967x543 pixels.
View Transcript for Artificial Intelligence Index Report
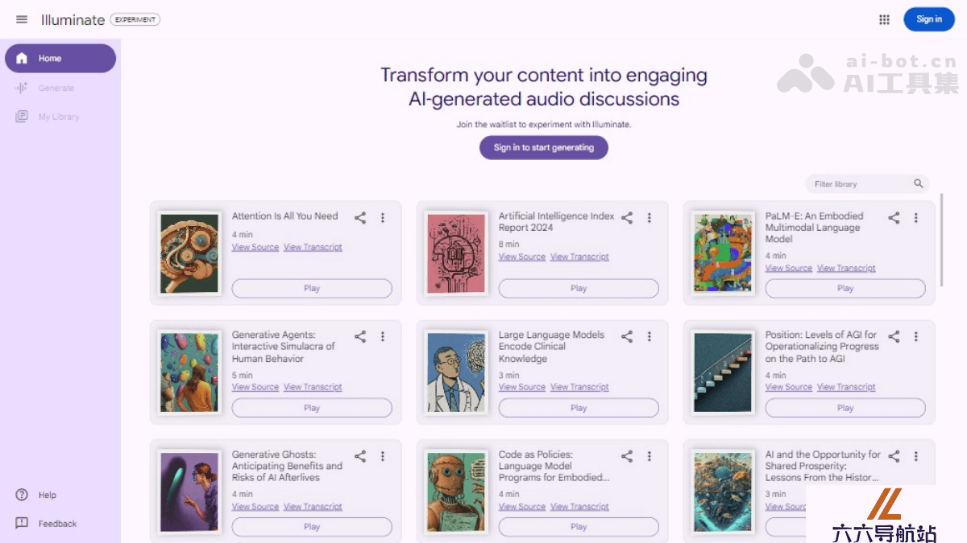(579, 257)
